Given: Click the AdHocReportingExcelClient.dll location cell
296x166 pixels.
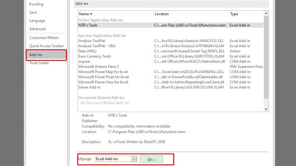Looking at the screenshot, I should [x=189, y=82].
